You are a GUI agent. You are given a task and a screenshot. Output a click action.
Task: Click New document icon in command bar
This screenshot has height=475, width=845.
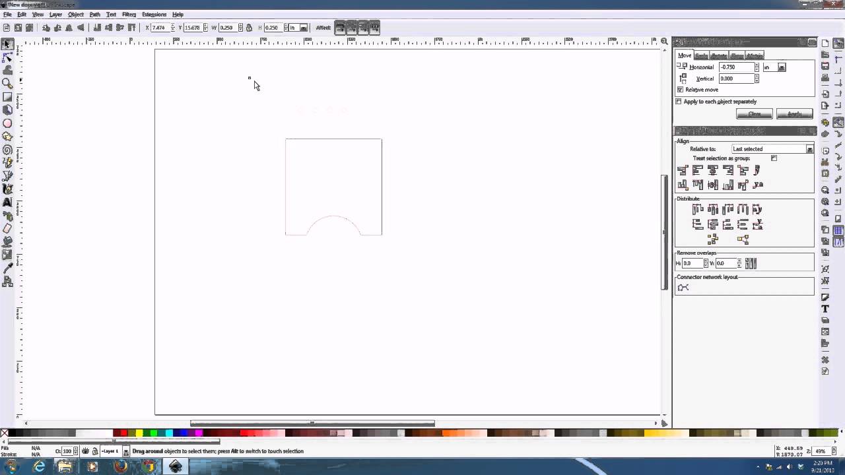(x=825, y=44)
